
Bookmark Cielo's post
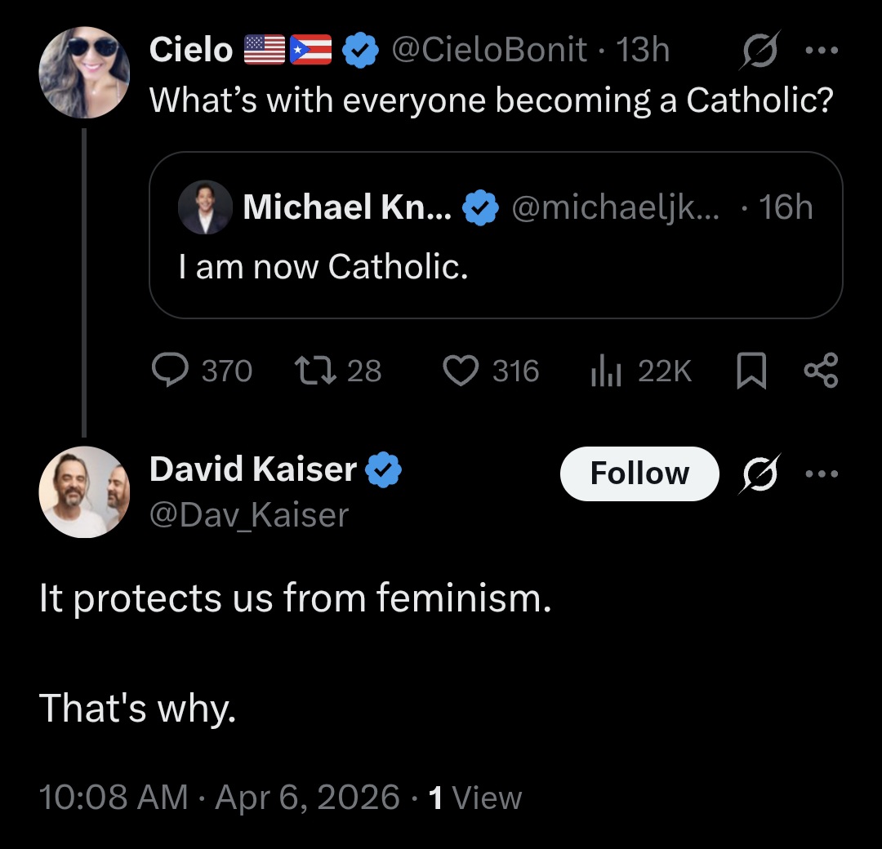point(751,372)
